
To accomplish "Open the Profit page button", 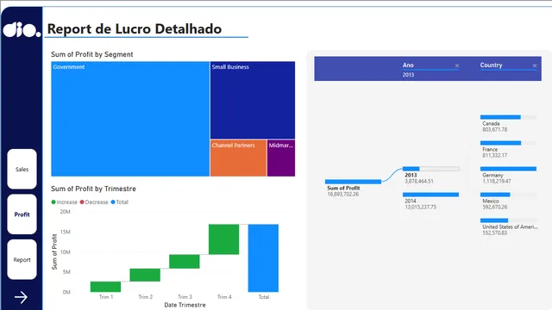I will click(22, 214).
